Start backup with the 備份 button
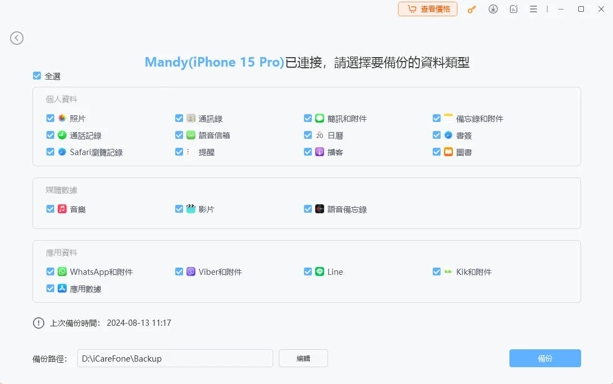 pos(545,358)
